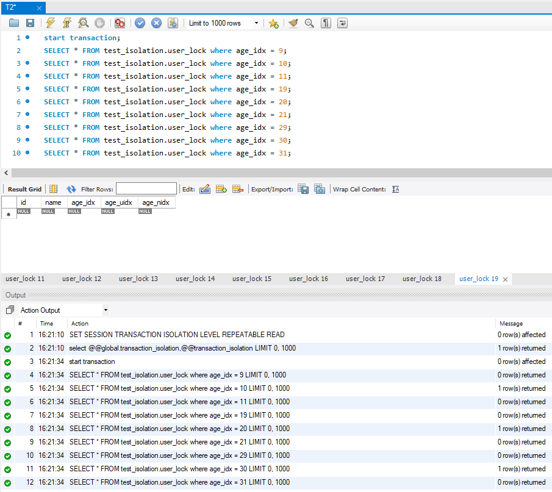
Task: Switch to user_lock 18 result tab
Action: point(421,279)
